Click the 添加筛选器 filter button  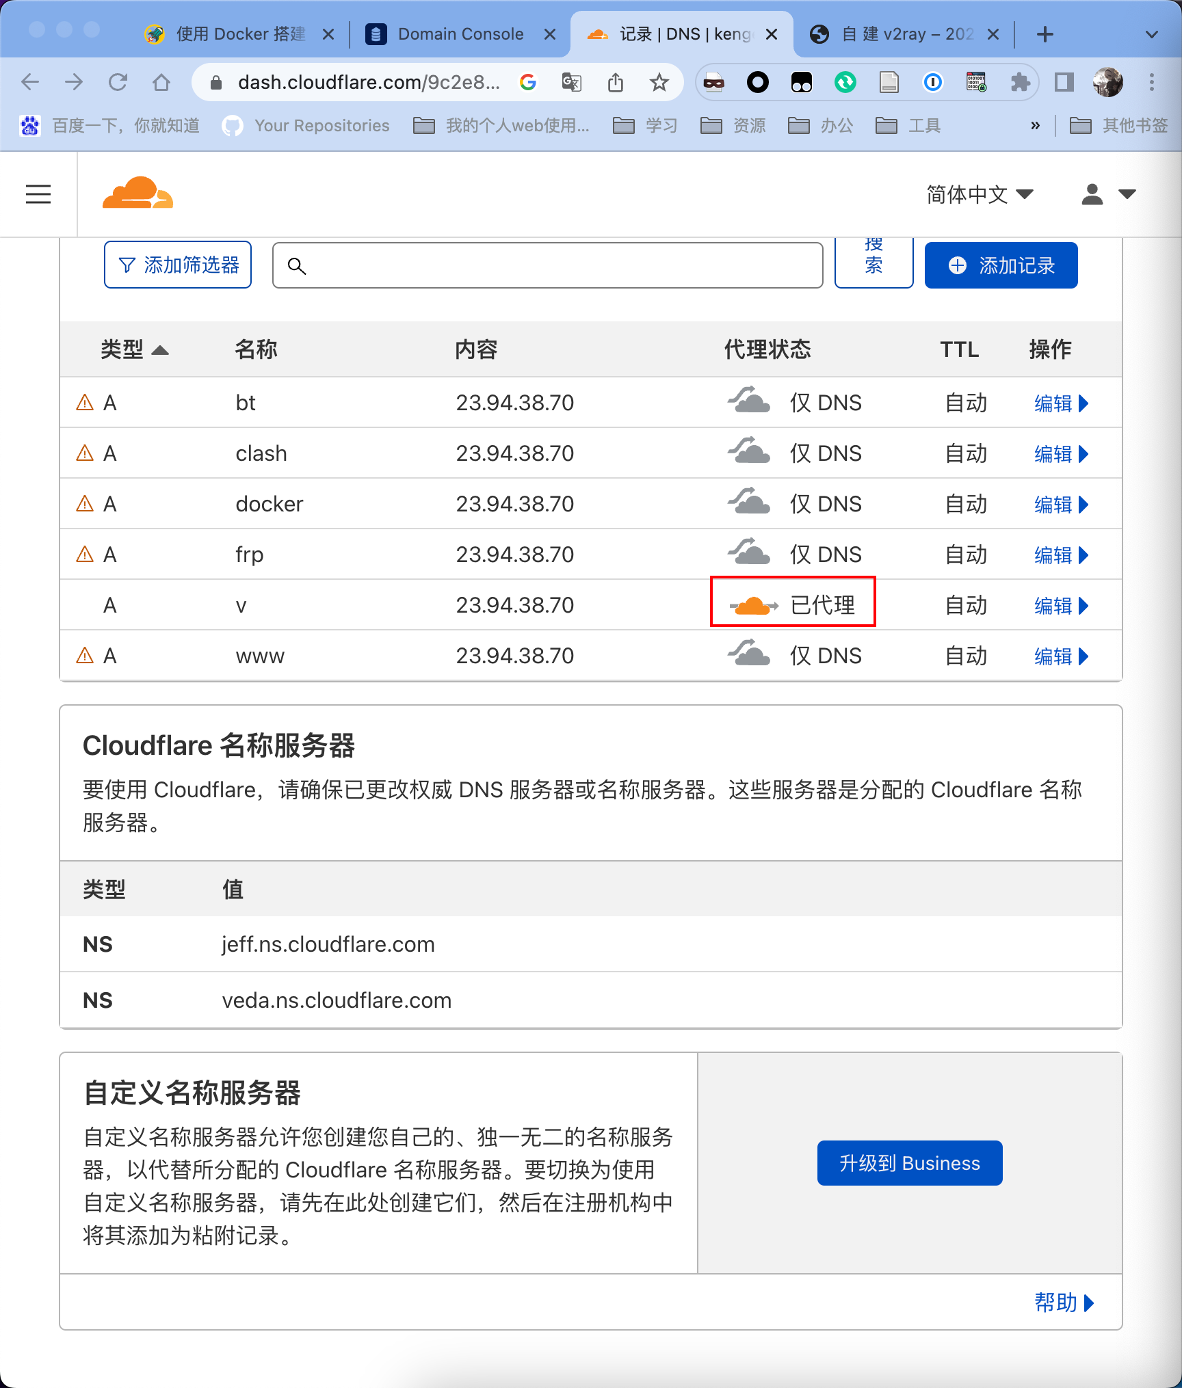pos(178,265)
